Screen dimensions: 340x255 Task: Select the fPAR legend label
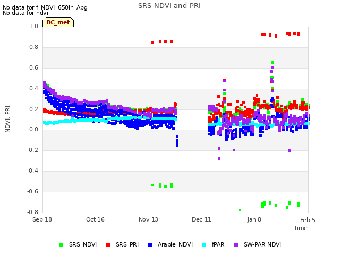tap(218, 244)
